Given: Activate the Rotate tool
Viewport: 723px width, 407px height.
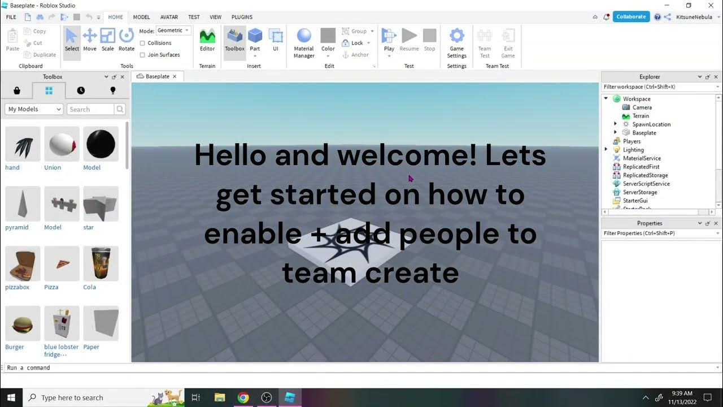Looking at the screenshot, I should pos(127,40).
